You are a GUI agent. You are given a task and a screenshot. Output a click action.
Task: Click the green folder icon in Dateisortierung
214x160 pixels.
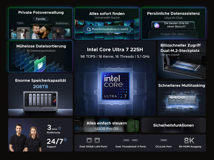tap(40, 64)
